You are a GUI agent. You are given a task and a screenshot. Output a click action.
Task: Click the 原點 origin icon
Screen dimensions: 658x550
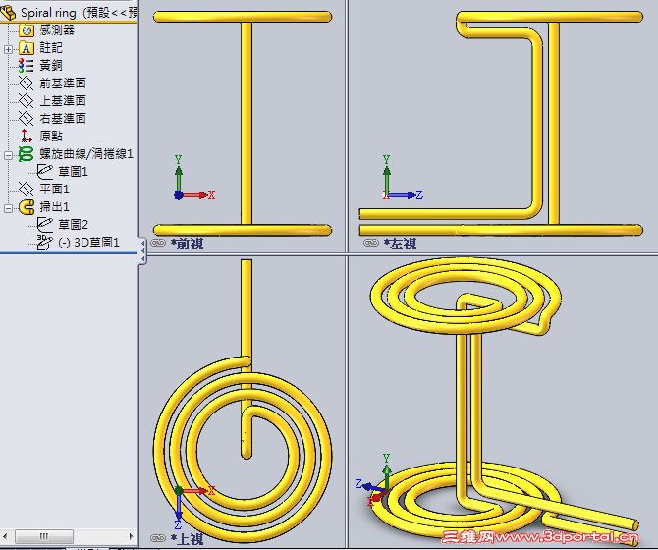(x=26, y=136)
